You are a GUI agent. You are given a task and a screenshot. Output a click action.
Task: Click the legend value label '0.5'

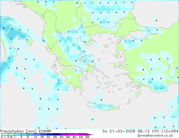(x=10, y=137)
